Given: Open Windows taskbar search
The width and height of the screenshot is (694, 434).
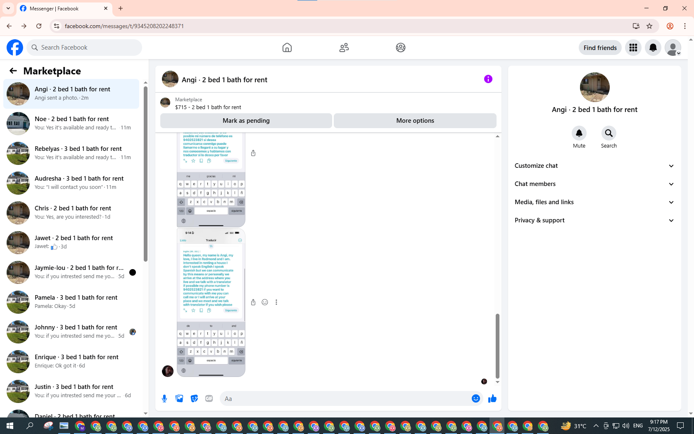Looking at the screenshot, I should click(x=30, y=426).
